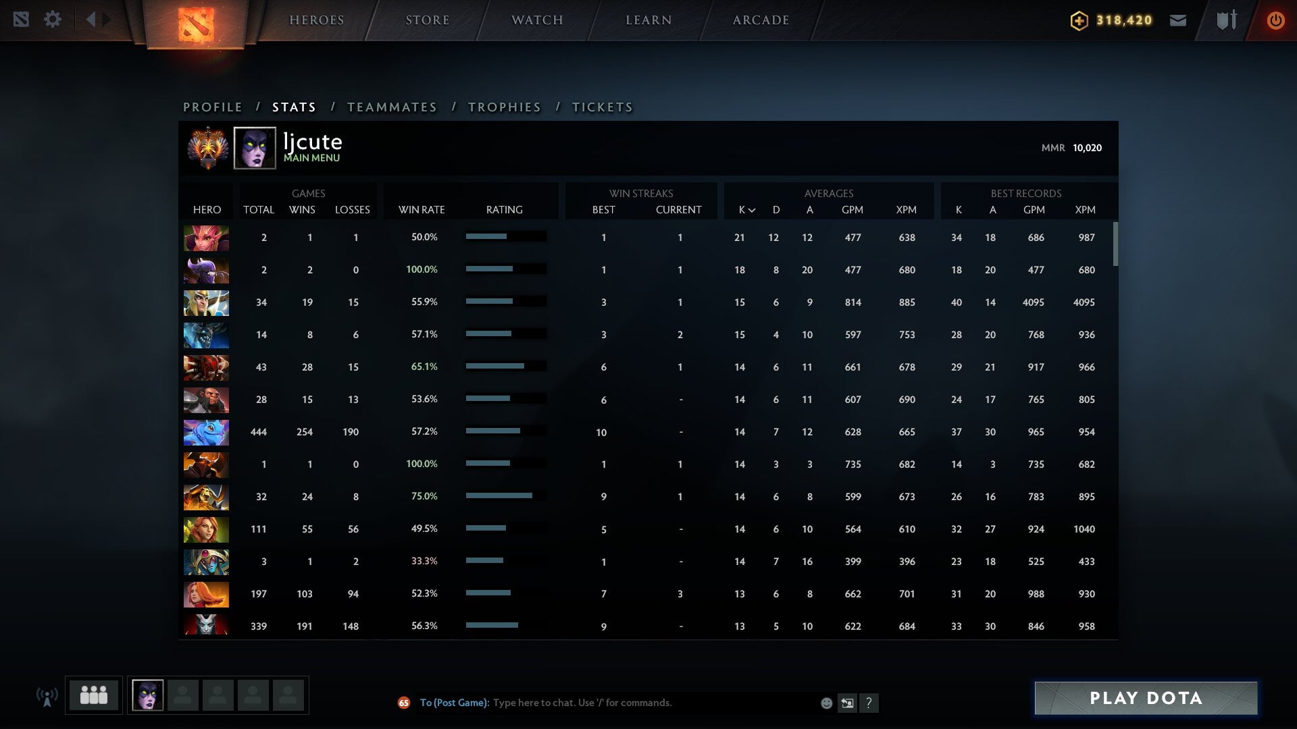Click the Dota 2 logo home button
This screenshot has height=729, width=1297.
tap(196, 24)
